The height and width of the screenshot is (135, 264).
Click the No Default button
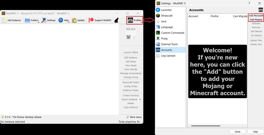256,35
